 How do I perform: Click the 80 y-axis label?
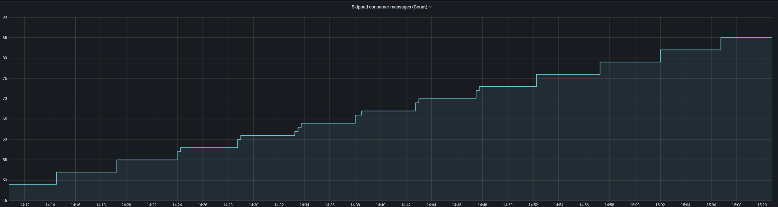point(5,58)
